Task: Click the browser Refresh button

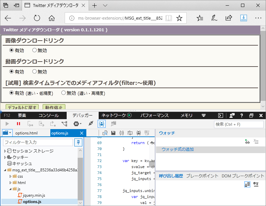Action: 37,18
